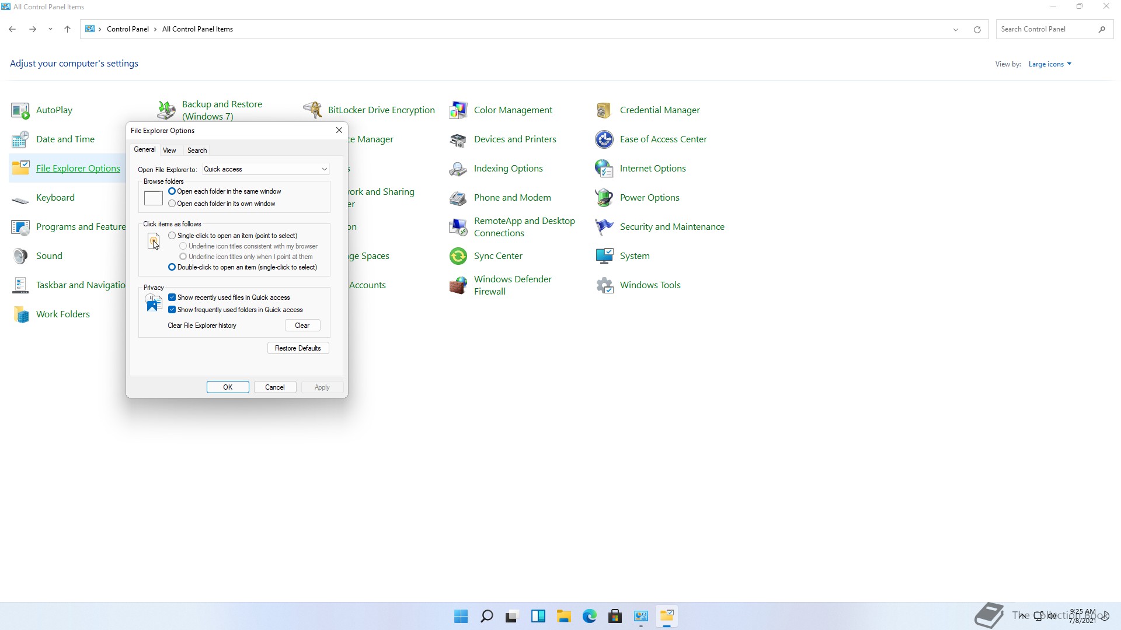Open the Sync Center icon
This screenshot has height=630, width=1121.
click(x=458, y=256)
